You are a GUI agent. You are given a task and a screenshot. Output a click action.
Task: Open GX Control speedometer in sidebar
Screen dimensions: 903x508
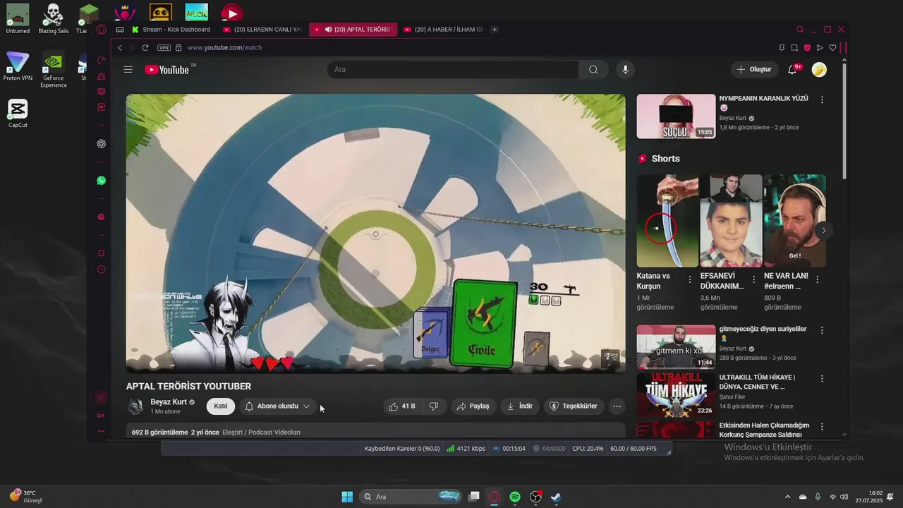pyautogui.click(x=101, y=61)
